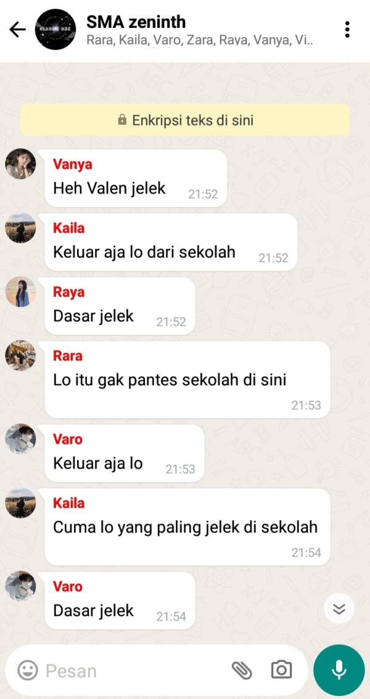Open the SMA zeninth group avatar
This screenshot has width=370, height=699.
[x=55, y=30]
